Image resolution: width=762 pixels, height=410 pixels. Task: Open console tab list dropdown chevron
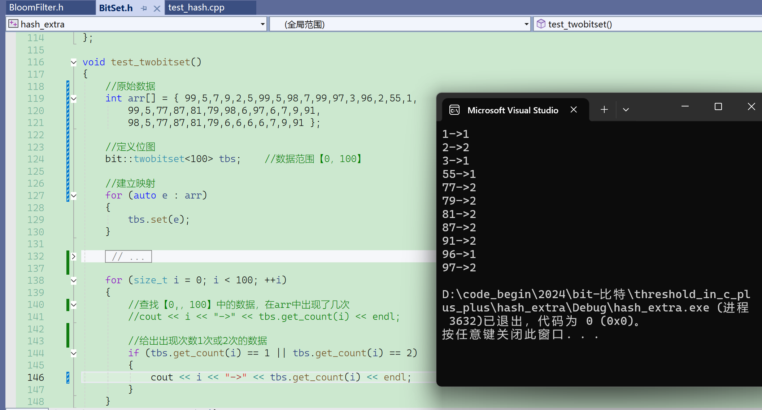(626, 110)
